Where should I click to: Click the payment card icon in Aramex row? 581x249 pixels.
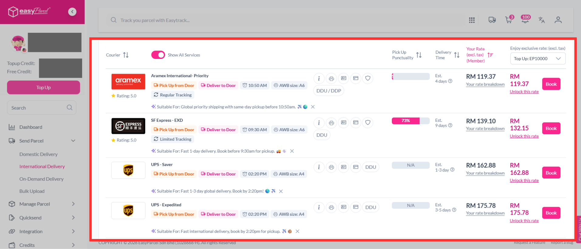356,78
